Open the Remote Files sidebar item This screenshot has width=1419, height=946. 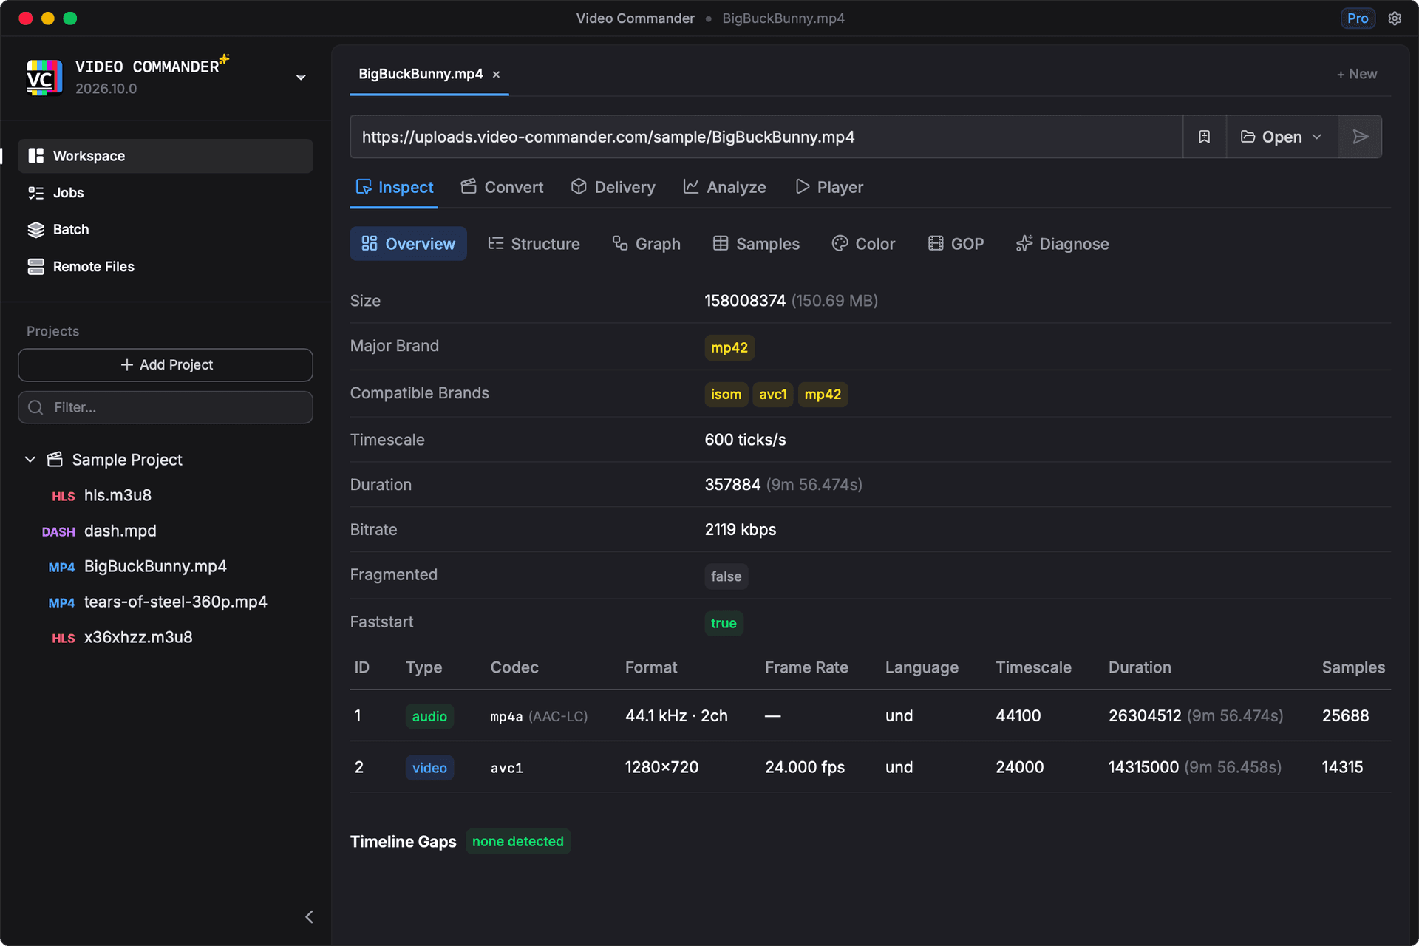coord(166,267)
